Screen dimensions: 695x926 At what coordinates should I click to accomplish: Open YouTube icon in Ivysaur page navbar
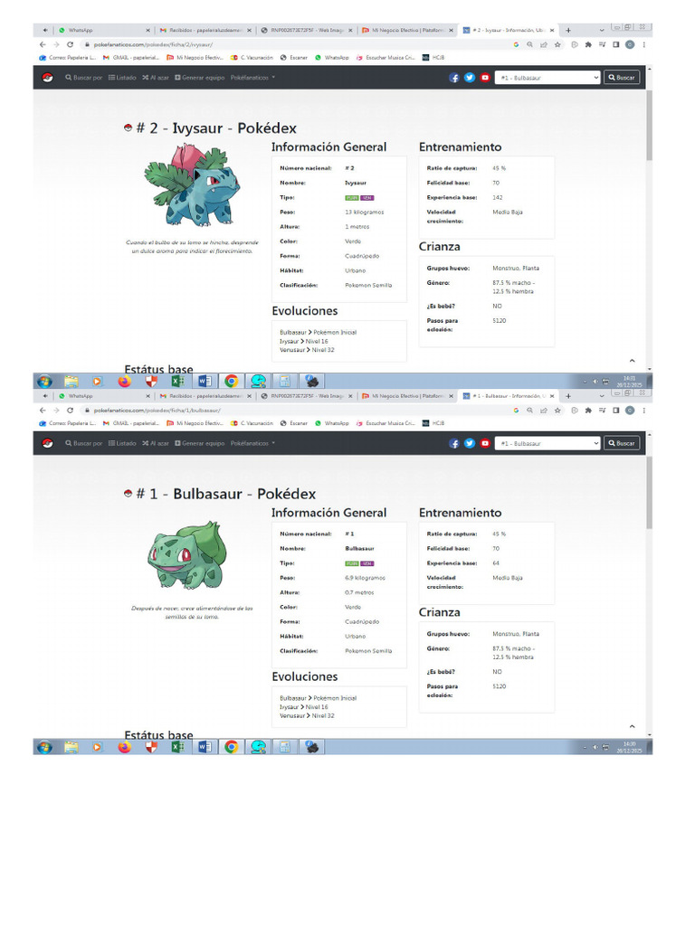pyautogui.click(x=485, y=78)
